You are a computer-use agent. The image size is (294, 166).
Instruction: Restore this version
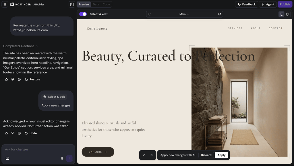point(32,80)
